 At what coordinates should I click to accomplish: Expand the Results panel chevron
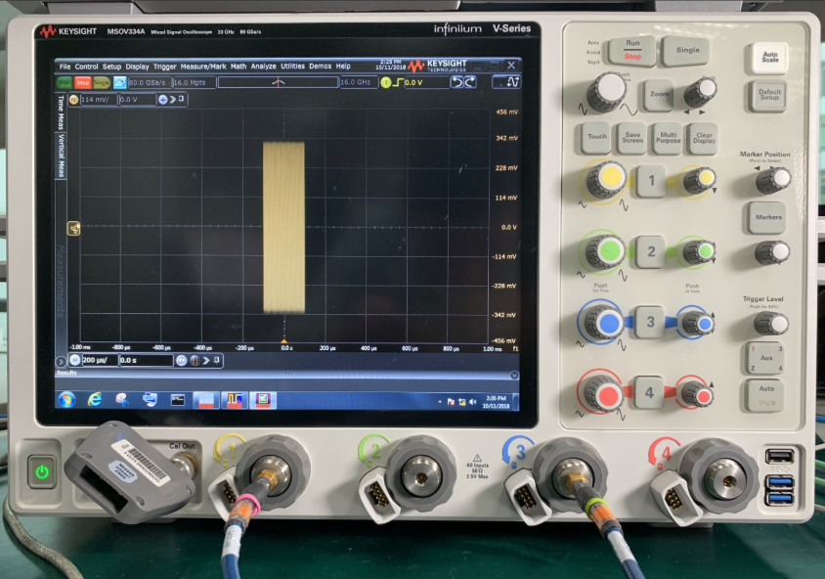coord(516,373)
